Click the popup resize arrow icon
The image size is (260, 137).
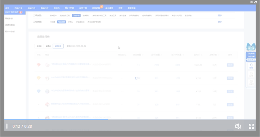255,2
